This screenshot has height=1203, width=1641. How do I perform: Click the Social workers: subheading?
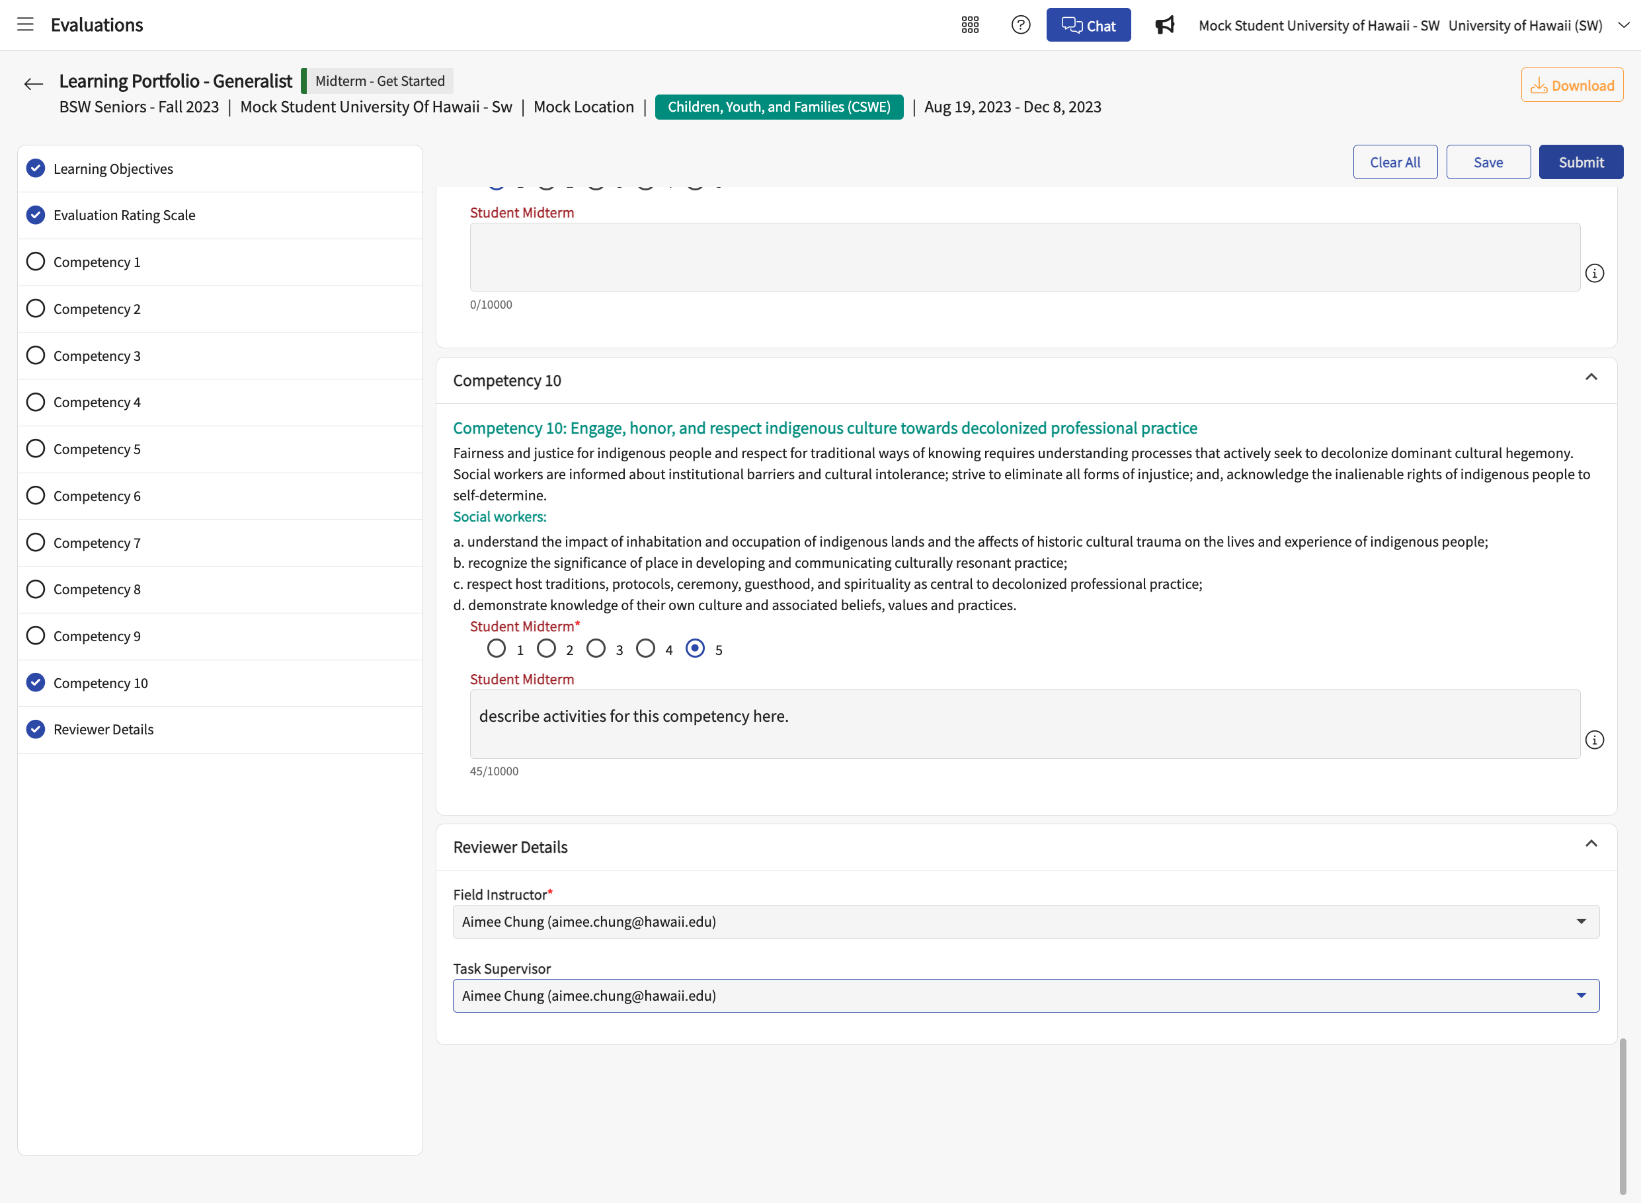[x=500, y=516]
